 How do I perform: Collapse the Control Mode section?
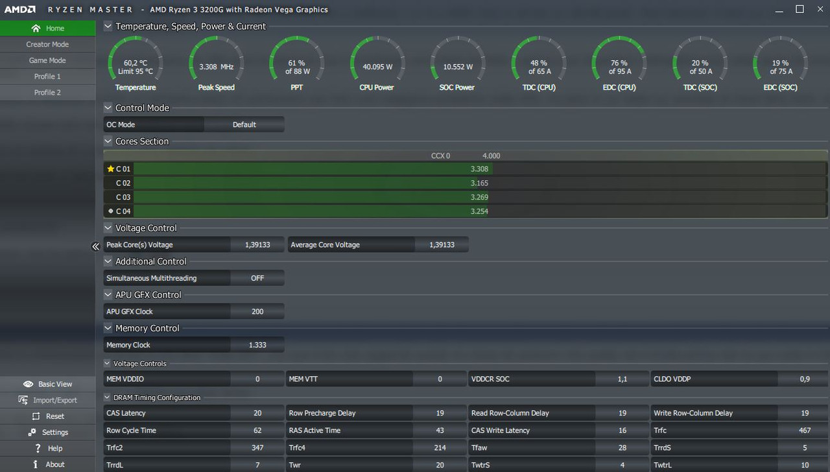pos(108,108)
